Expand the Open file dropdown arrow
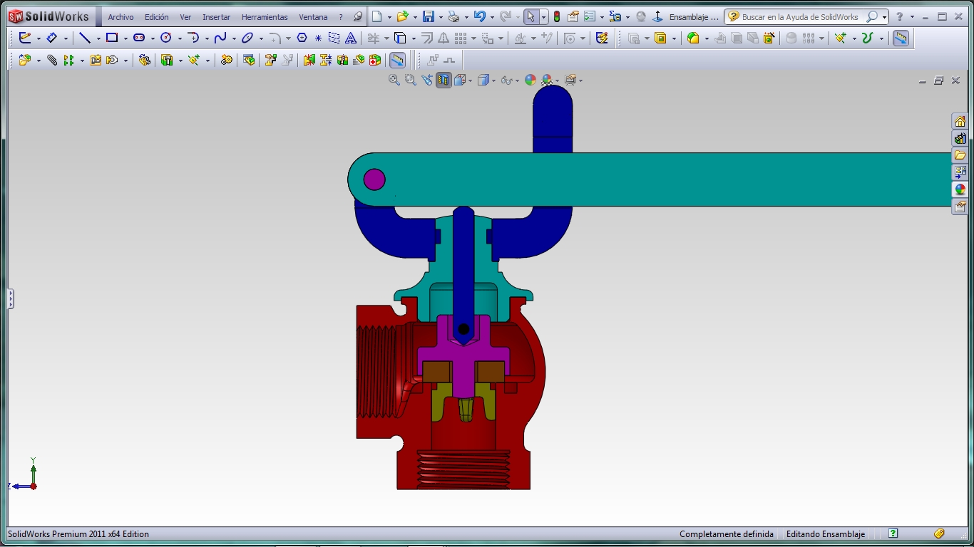This screenshot has width=974, height=547. 415,17
